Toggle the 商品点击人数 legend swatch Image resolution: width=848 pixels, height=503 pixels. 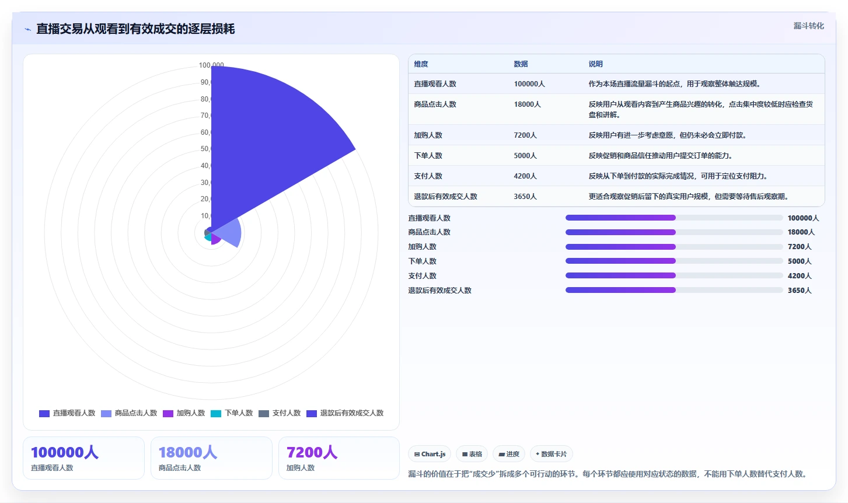point(106,413)
